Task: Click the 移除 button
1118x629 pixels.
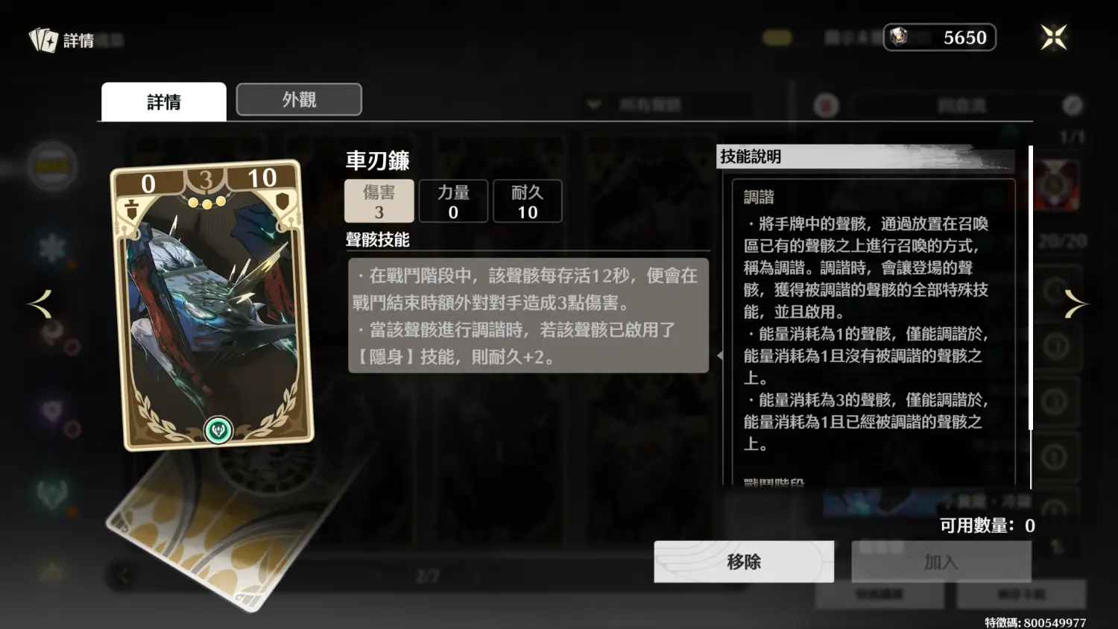Action: (744, 562)
